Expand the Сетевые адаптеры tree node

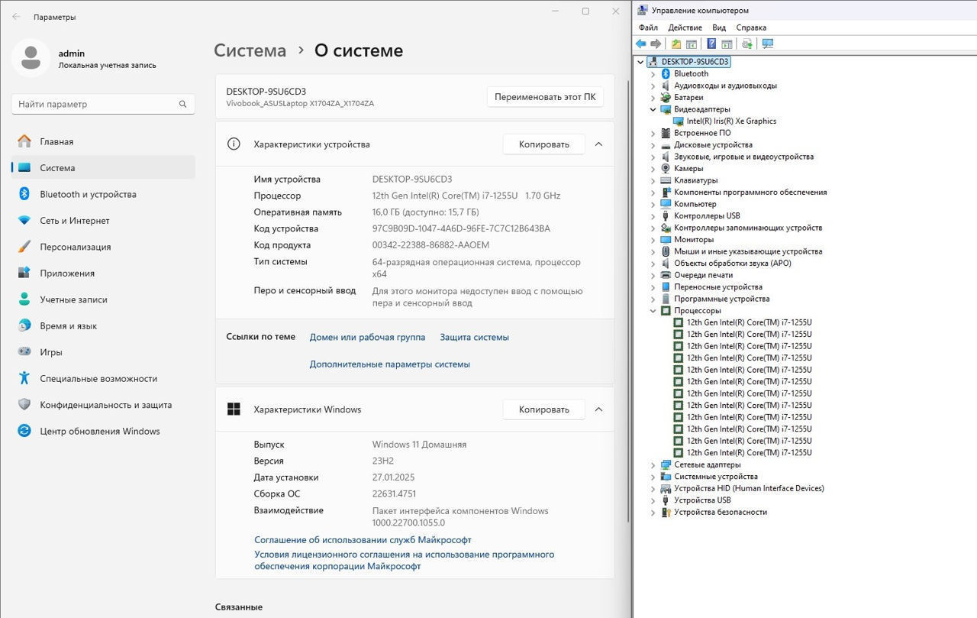point(653,464)
